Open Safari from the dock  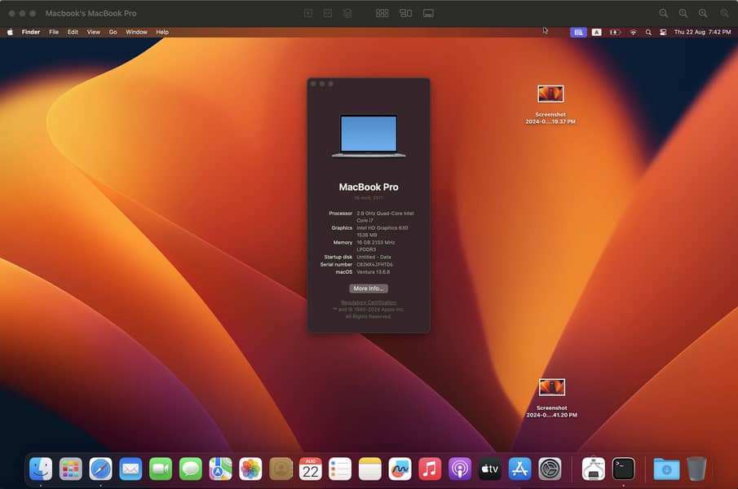(100, 469)
